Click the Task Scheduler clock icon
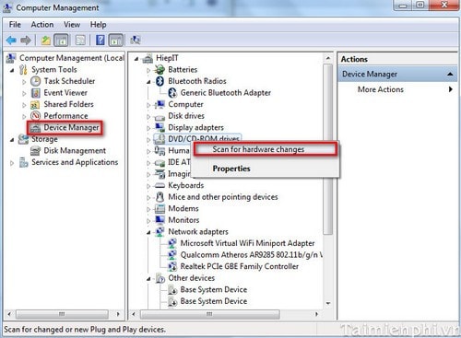The image size is (461, 338). (x=36, y=81)
